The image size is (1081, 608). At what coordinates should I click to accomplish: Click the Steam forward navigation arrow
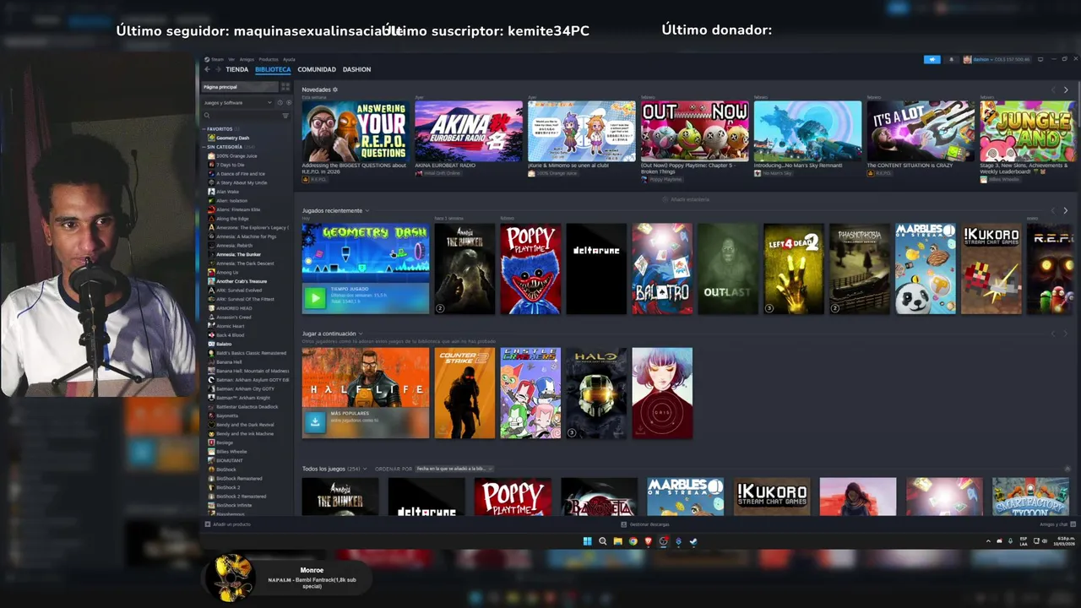[217, 69]
